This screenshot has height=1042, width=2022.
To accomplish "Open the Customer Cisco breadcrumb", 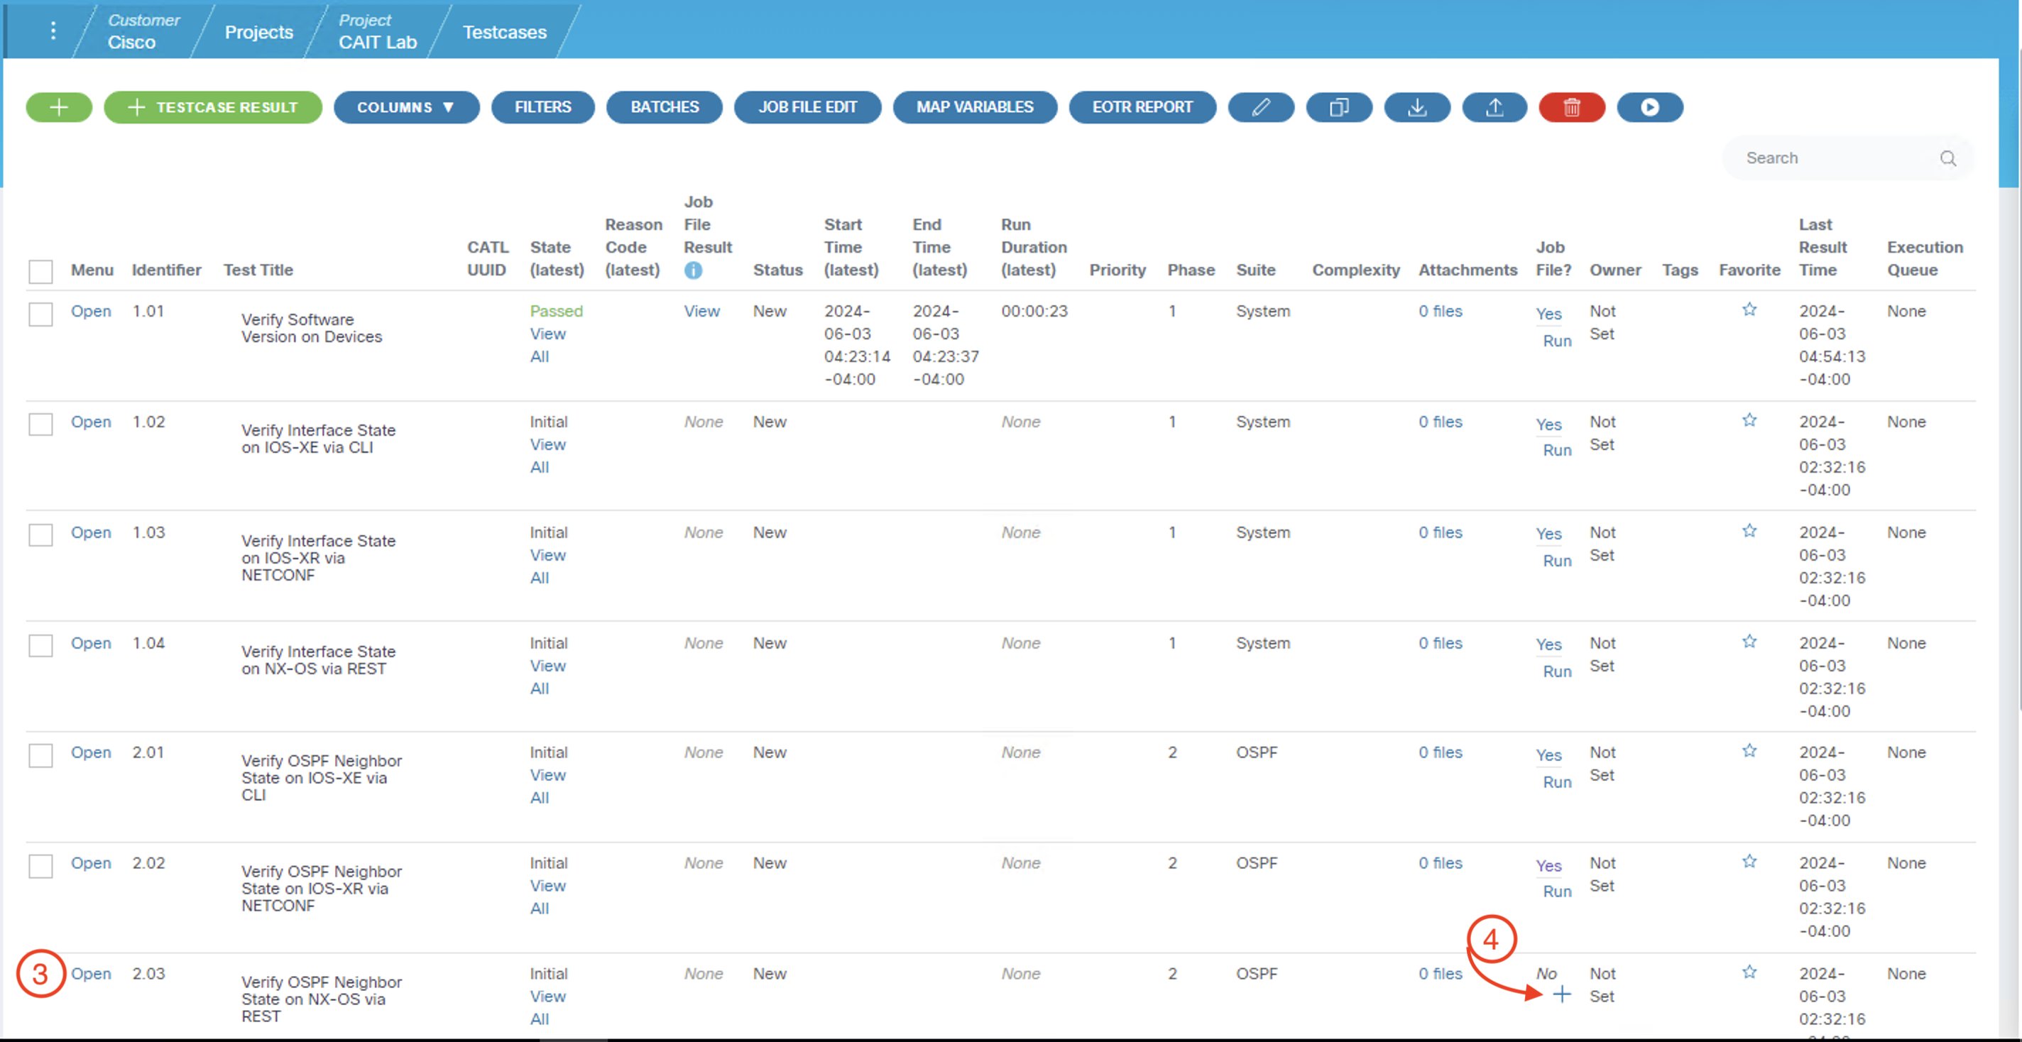I will 142,31.
